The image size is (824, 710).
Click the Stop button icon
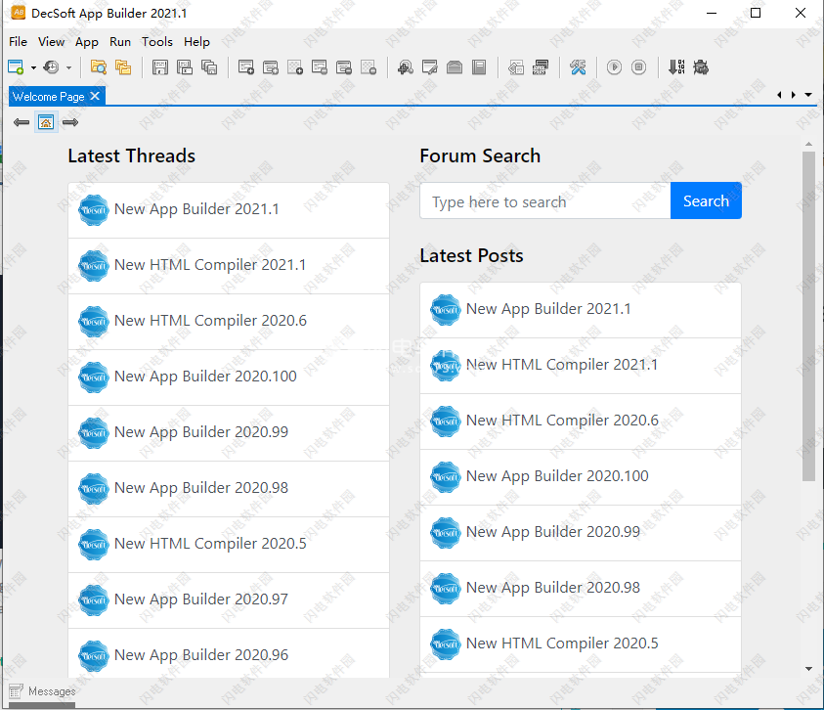(x=638, y=67)
